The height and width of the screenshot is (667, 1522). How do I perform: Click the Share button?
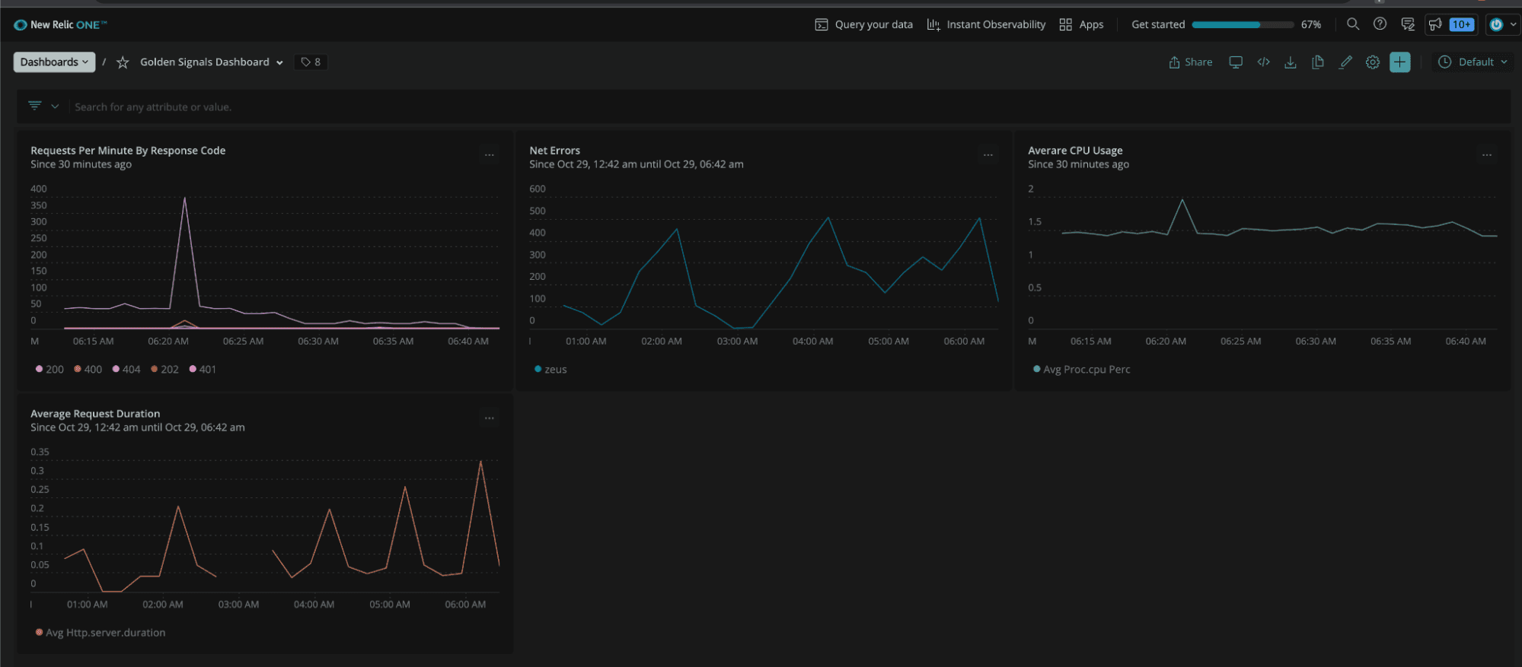1190,62
